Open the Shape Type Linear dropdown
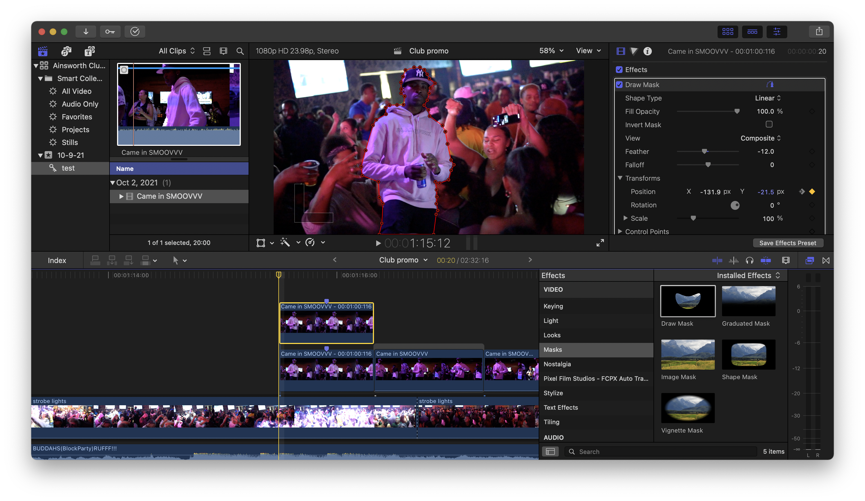This screenshot has width=865, height=501. click(767, 98)
